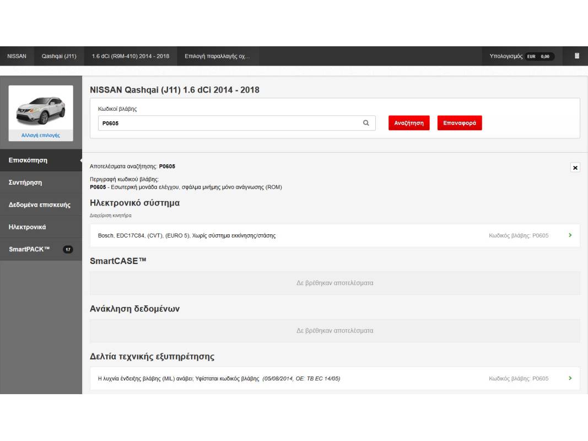Open the Επιλογή παραλλαγής οχ... breadcrumb
The width and height of the screenshot is (588, 441).
217,56
